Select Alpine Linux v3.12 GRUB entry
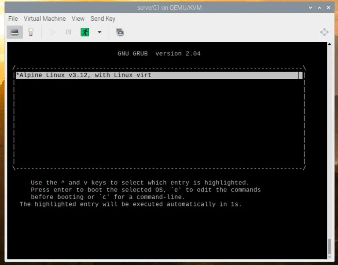The width and height of the screenshot is (338, 265). pos(159,75)
